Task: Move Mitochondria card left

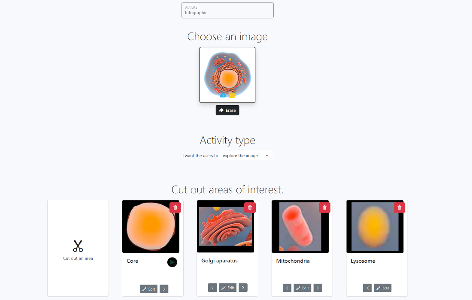Action: tap(287, 288)
